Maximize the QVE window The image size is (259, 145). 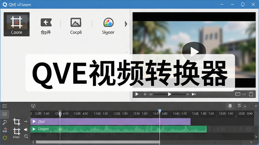tap(243, 5)
